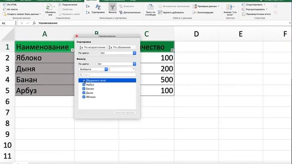Select cell containing Банан in the sheet

[45, 80]
